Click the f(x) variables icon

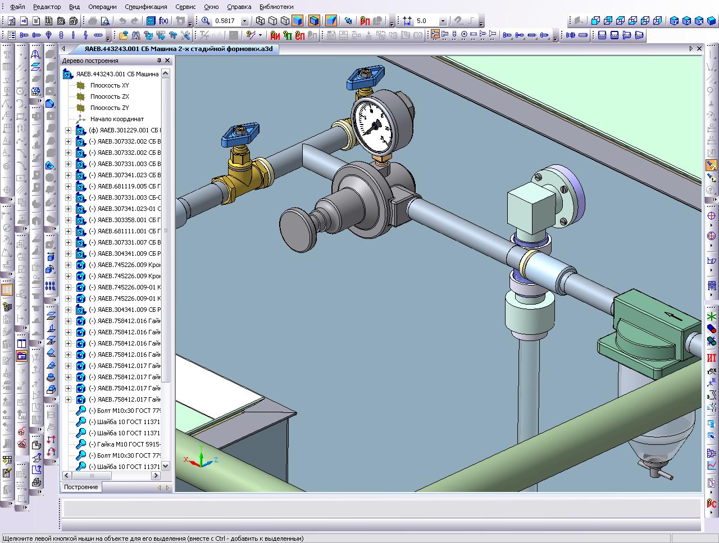(163, 21)
